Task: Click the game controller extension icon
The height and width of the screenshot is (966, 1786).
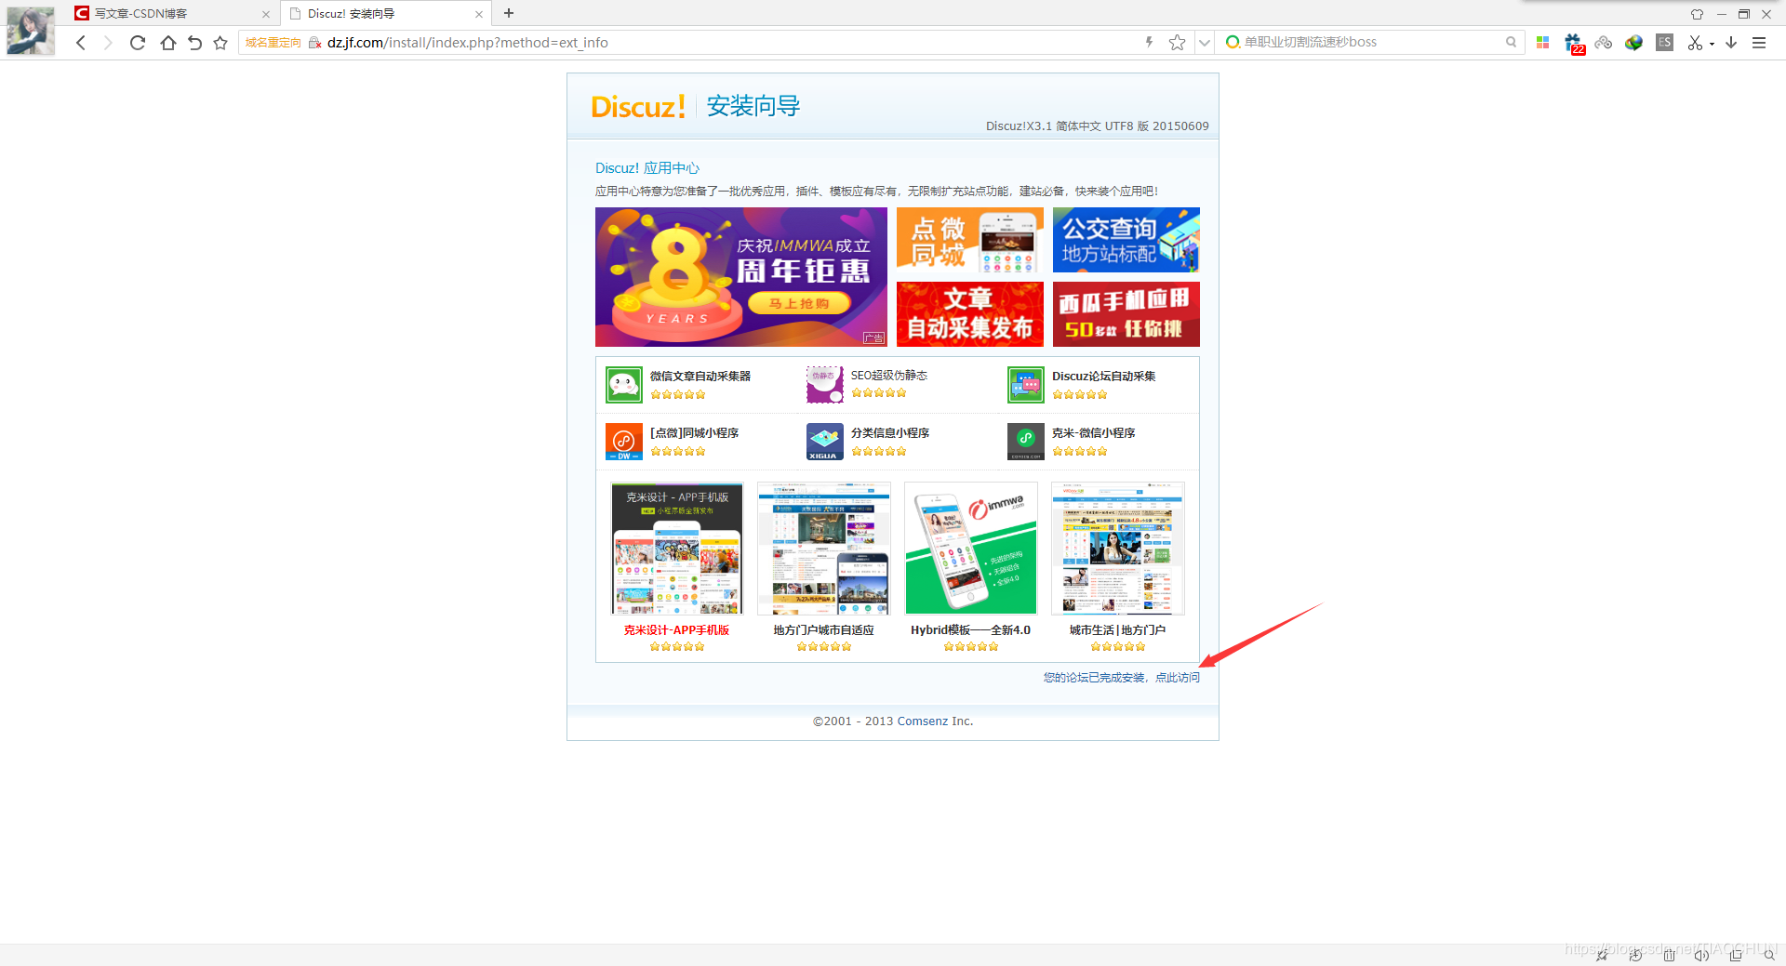Action: tap(1603, 42)
